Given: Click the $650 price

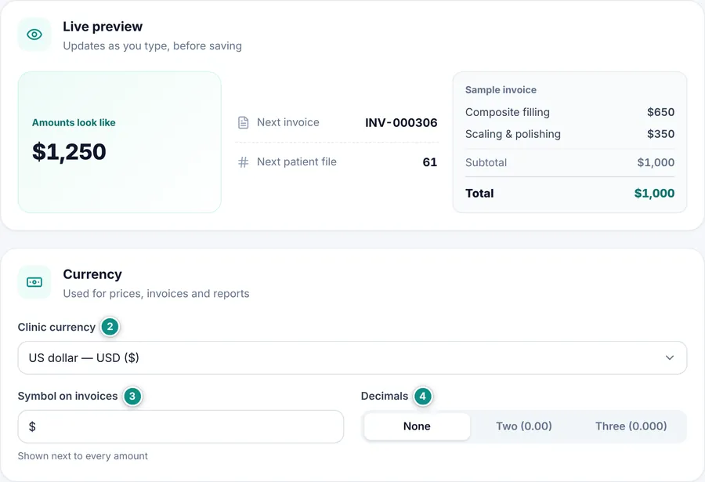Looking at the screenshot, I should 660,112.
